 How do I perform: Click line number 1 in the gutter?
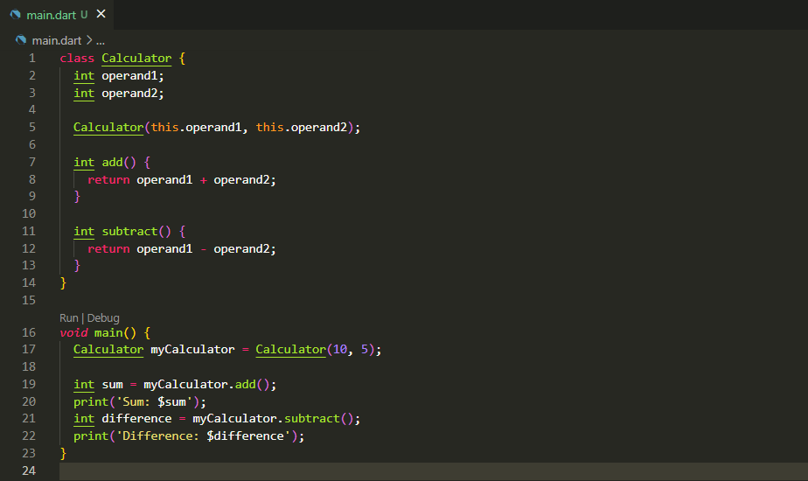pyautogui.click(x=32, y=59)
